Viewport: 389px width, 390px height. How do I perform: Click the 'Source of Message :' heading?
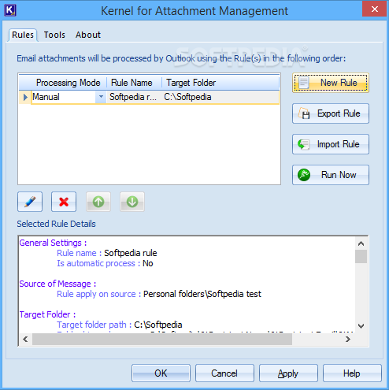coord(57,284)
